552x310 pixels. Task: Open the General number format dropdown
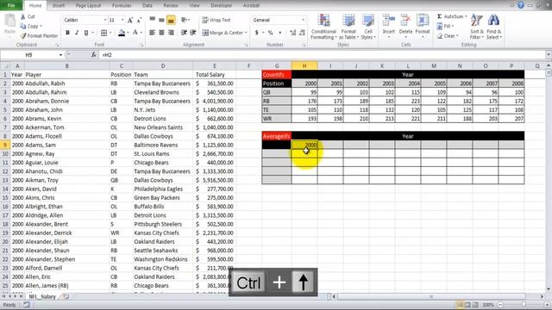click(303, 20)
